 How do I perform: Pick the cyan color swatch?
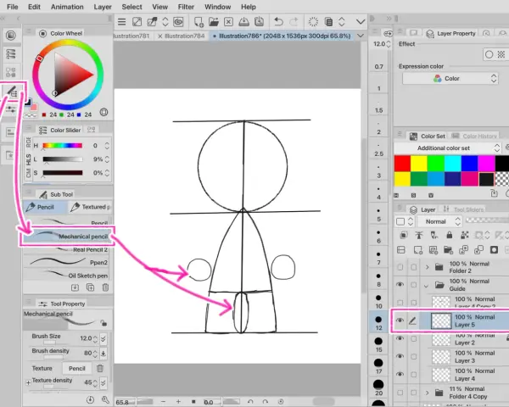point(452,164)
